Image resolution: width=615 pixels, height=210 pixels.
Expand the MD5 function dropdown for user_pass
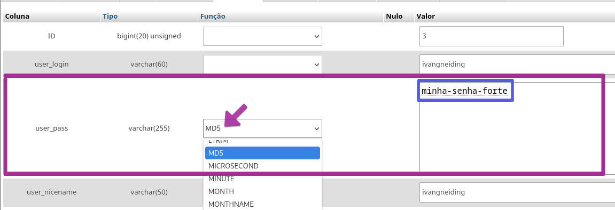262,128
